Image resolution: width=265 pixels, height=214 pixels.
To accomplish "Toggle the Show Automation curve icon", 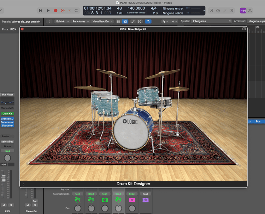I will (133, 22).
